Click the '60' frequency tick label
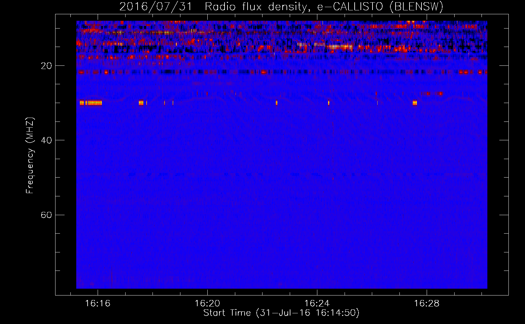Viewport: 525px width, 324px height. tap(46, 215)
